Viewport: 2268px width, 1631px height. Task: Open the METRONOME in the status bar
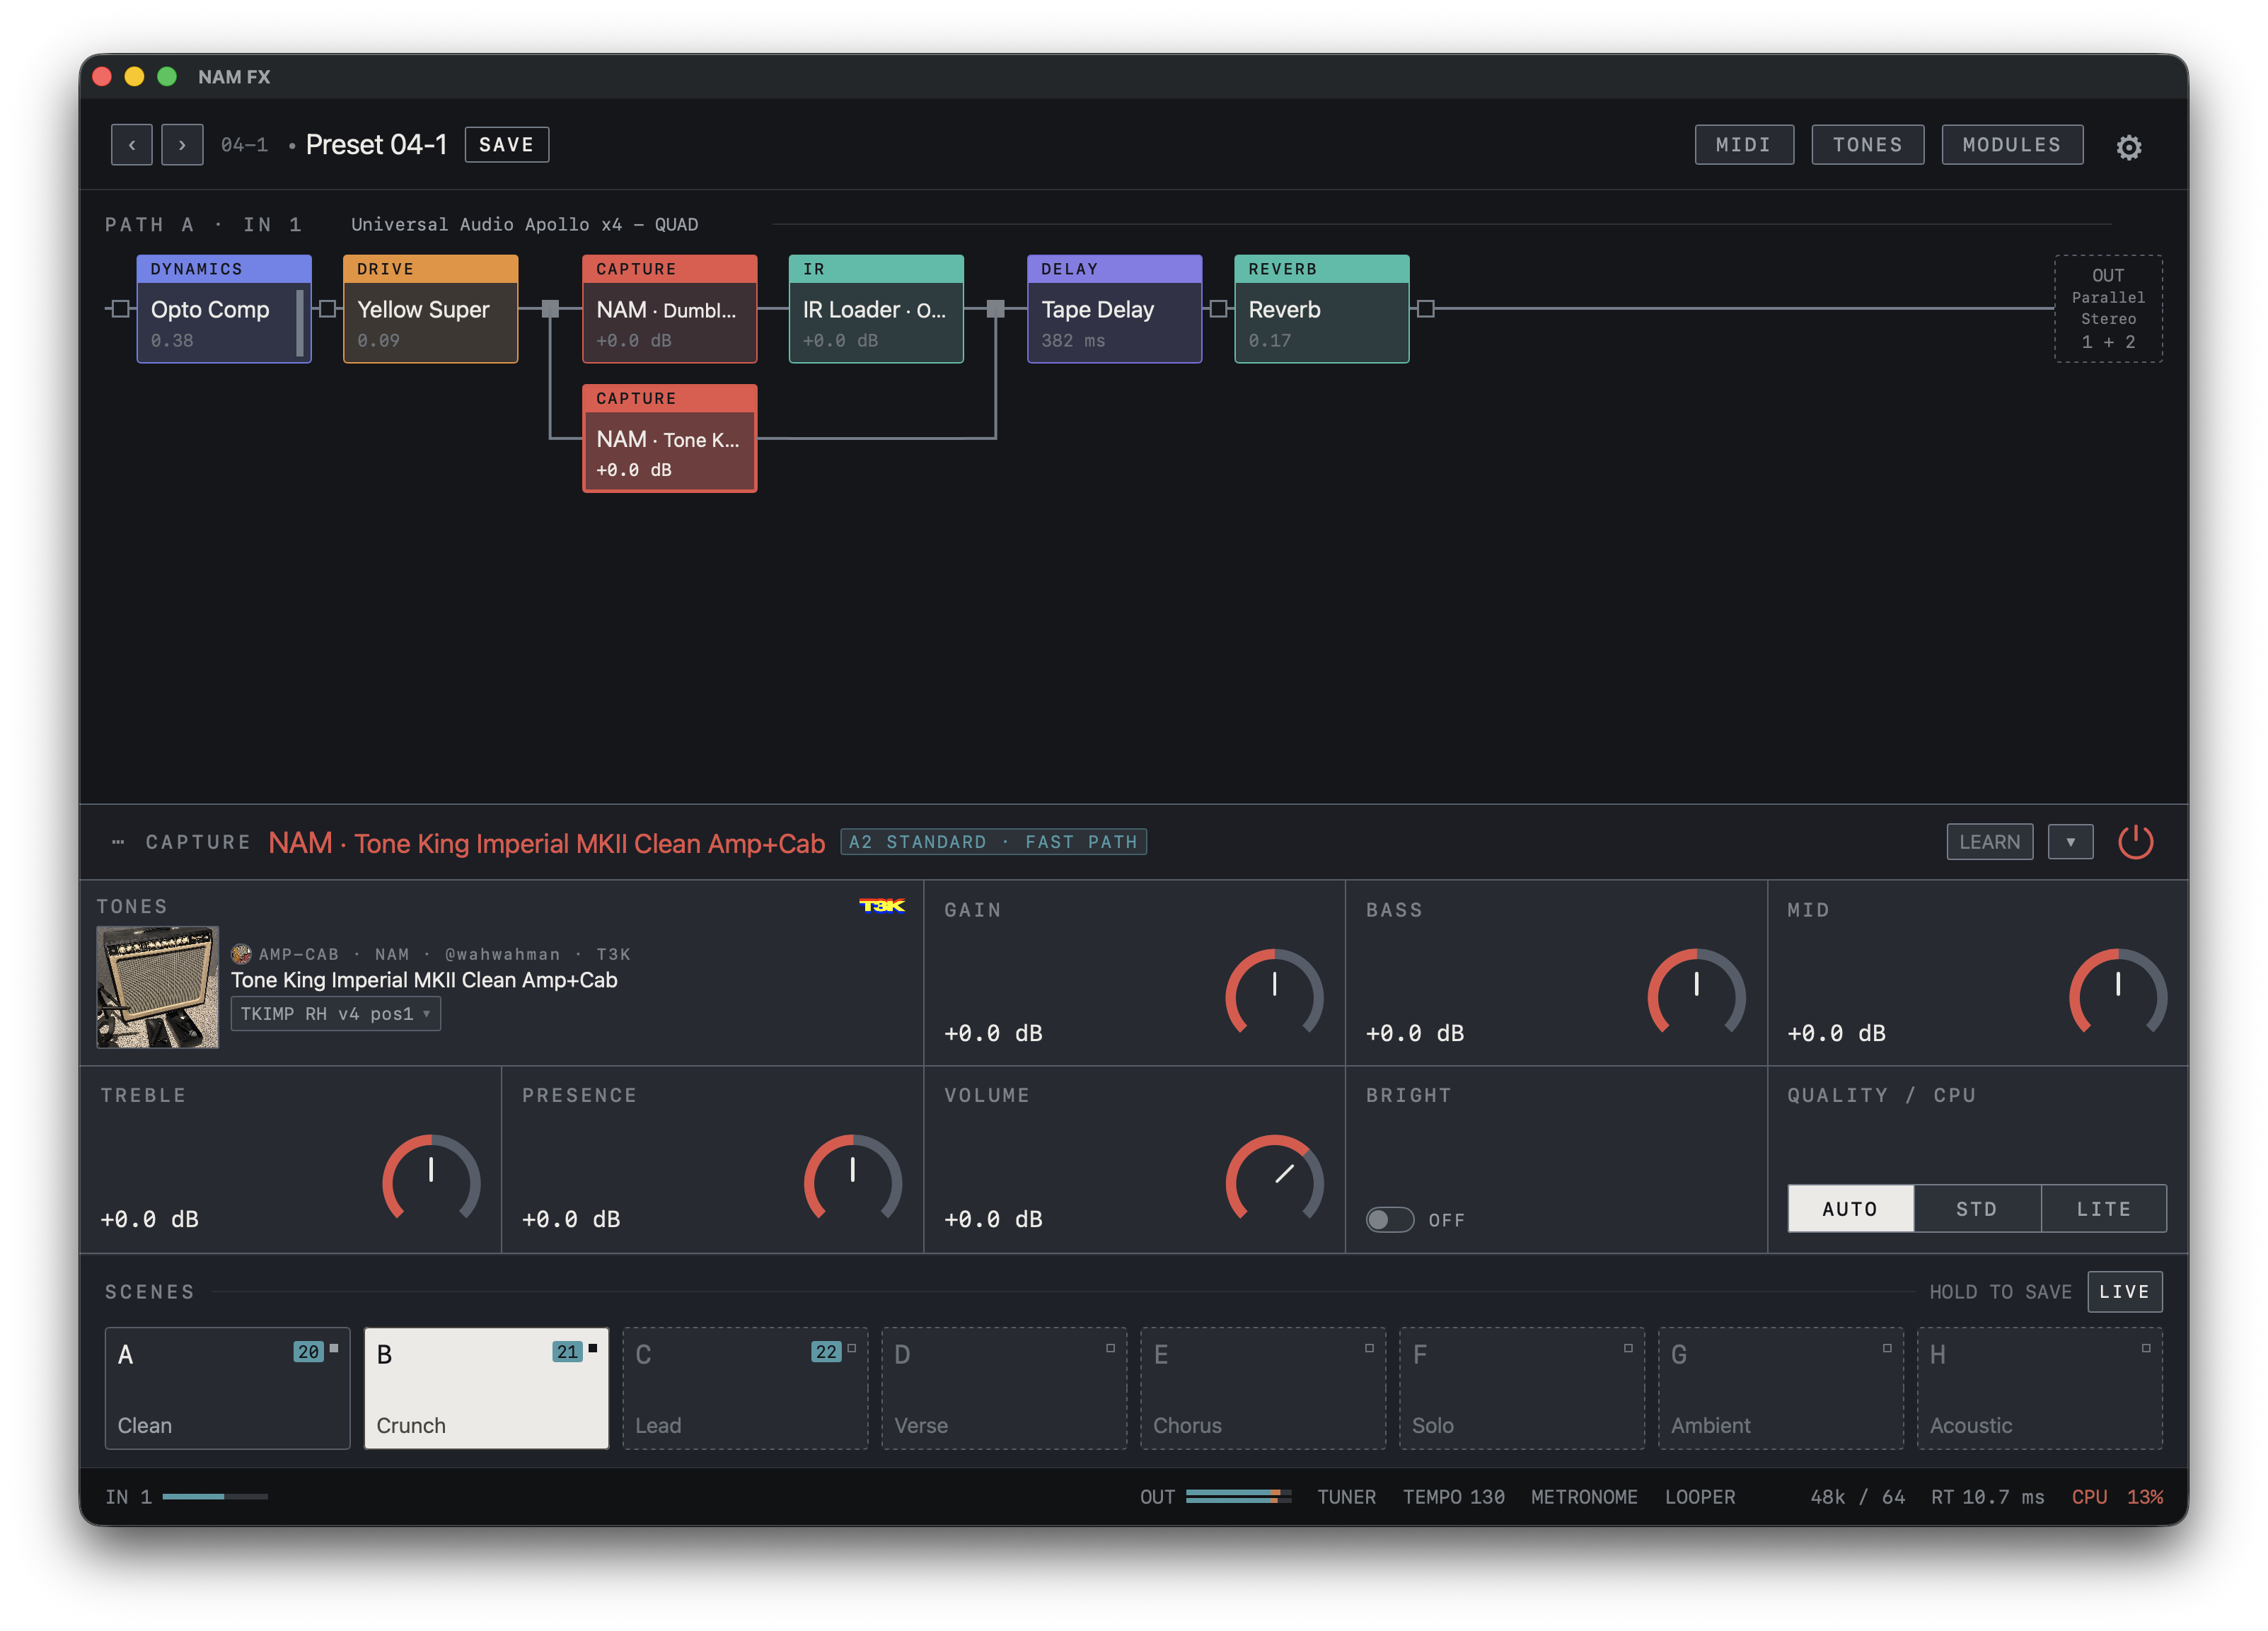[x=1584, y=1497]
